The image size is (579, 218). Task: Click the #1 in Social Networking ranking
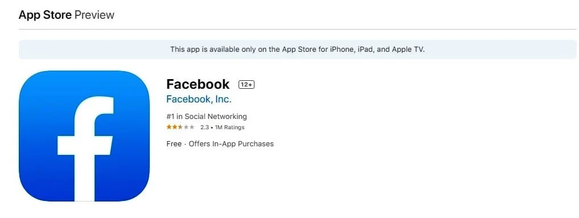pos(207,117)
